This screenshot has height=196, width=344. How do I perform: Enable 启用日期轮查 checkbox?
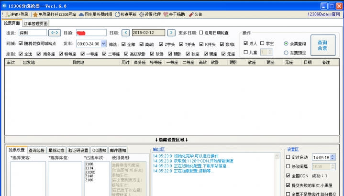tap(201, 33)
